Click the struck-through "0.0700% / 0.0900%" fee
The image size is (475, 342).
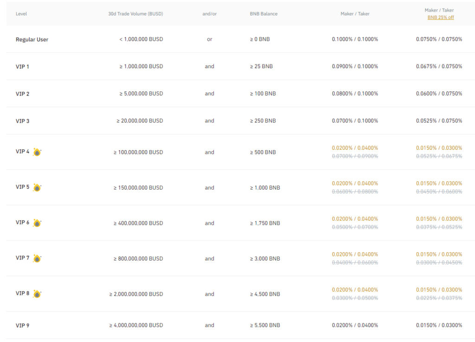(x=355, y=156)
